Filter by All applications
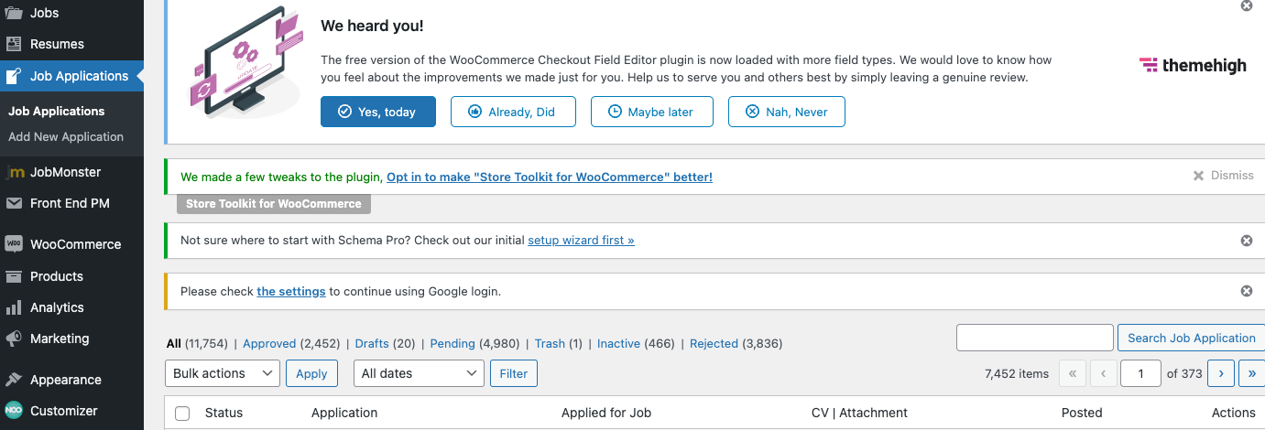The width and height of the screenshot is (1265, 430). (173, 344)
